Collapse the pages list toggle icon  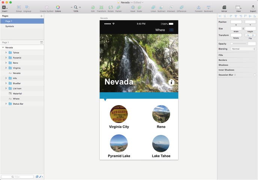42,42
